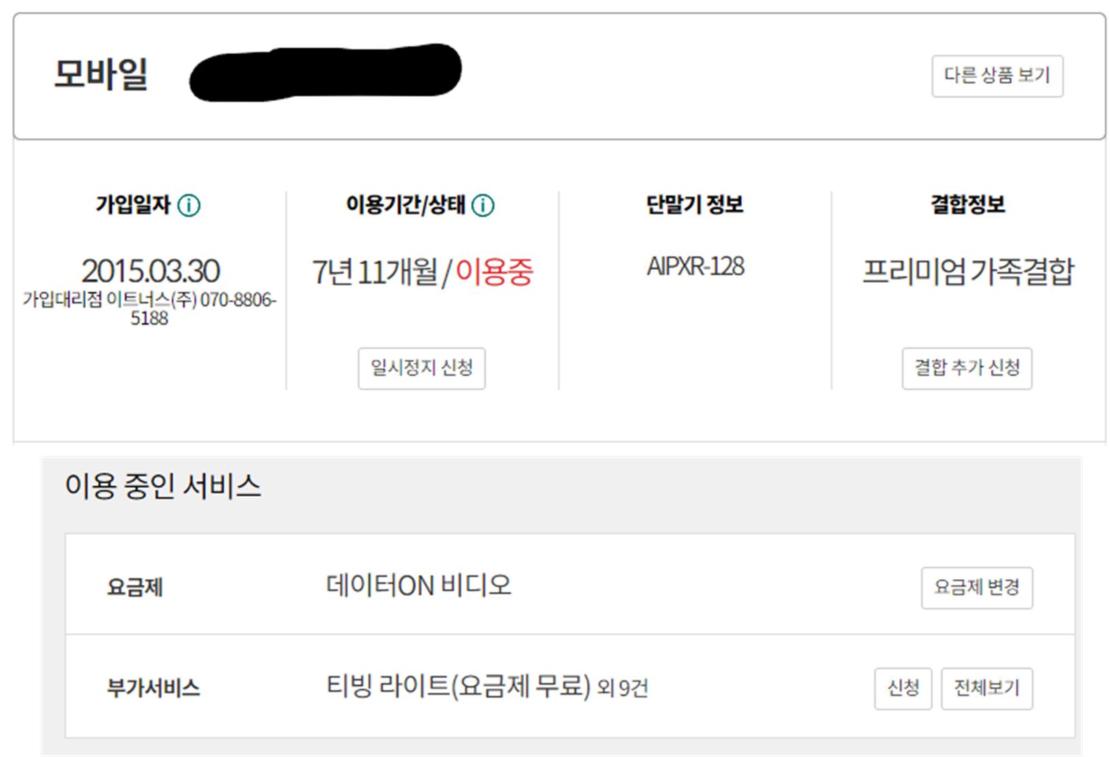Image resolution: width=1110 pixels, height=757 pixels.
Task: Click the info icon next to 가입일자
Action: (189, 205)
